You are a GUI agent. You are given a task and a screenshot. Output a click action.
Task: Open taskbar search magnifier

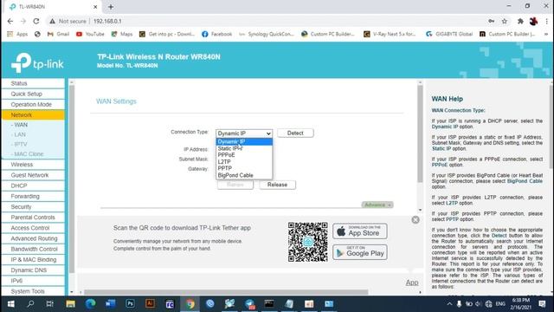(x=30, y=304)
